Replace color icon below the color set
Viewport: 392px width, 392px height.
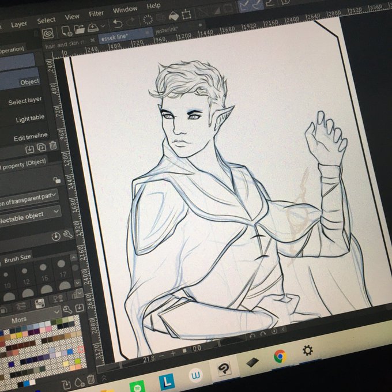click(66, 385)
